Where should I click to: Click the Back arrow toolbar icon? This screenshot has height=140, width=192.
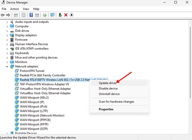click(3, 15)
